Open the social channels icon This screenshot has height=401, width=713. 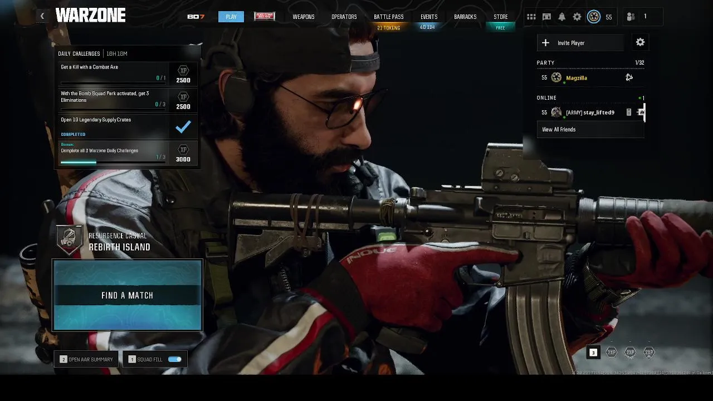546,17
